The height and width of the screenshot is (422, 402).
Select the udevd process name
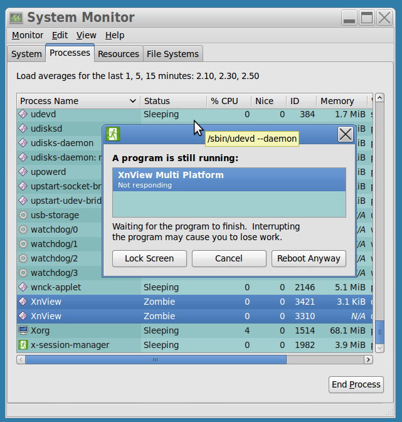pos(43,114)
